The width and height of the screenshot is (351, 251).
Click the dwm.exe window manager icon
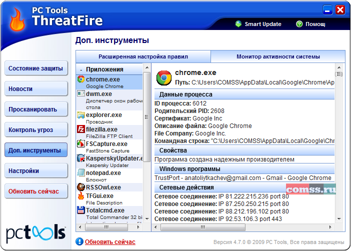[81, 93]
